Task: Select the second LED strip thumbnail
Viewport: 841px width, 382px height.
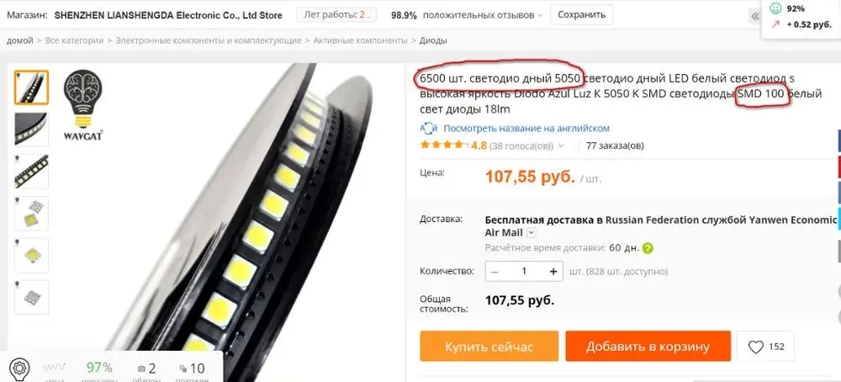Action: pos(31,130)
